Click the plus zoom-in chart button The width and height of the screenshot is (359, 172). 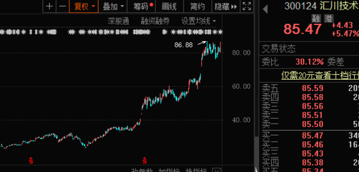[x=49, y=6]
